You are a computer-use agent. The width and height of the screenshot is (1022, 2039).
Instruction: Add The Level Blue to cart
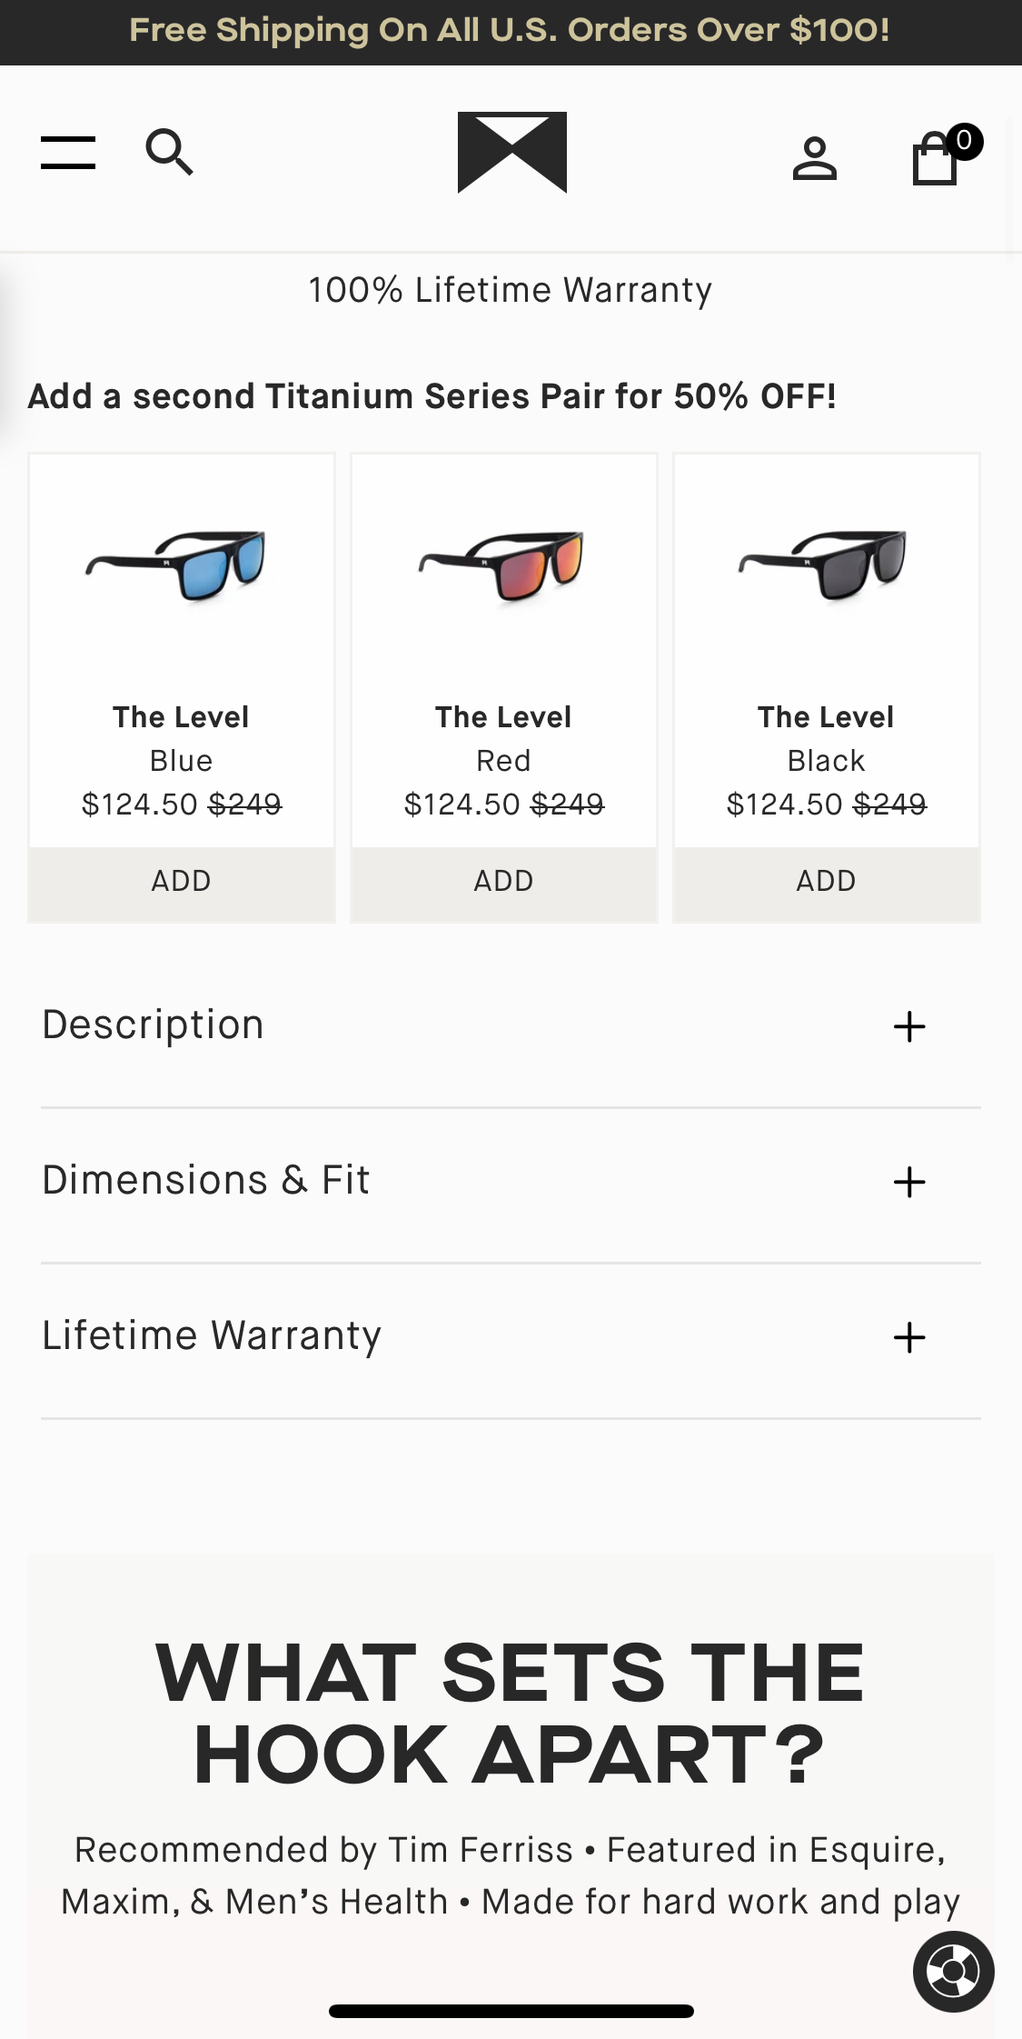pos(182,881)
